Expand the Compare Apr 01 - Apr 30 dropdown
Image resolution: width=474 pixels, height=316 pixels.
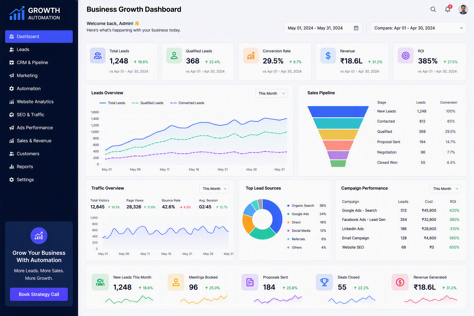point(418,28)
